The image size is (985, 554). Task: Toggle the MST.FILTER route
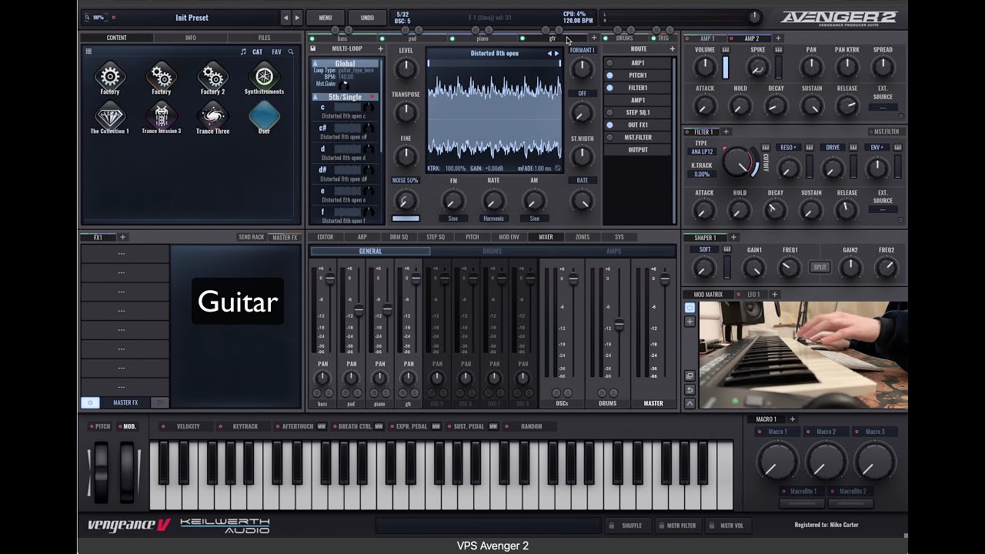[609, 137]
